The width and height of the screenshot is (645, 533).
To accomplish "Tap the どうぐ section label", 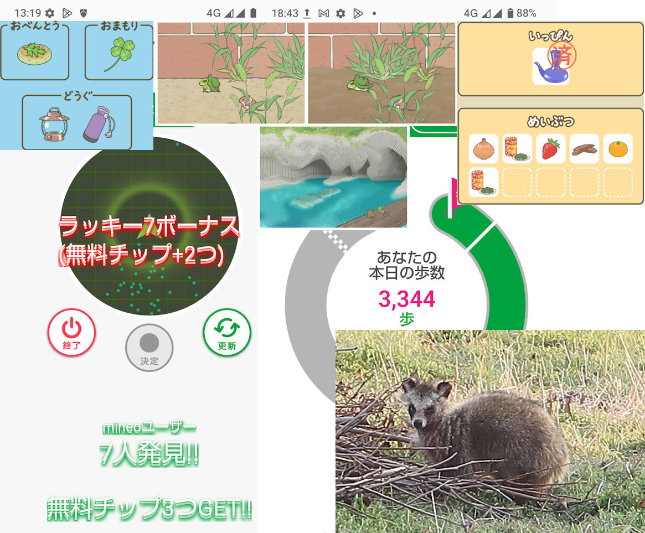I will point(77,96).
